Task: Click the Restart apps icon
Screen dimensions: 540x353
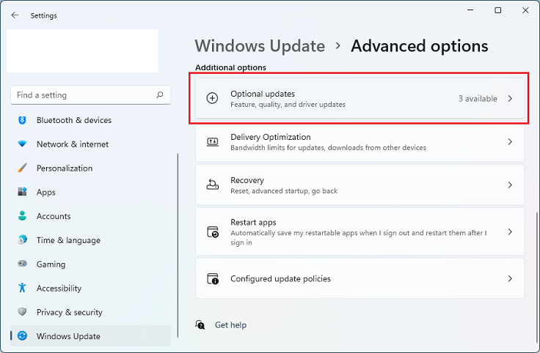Action: [213, 231]
